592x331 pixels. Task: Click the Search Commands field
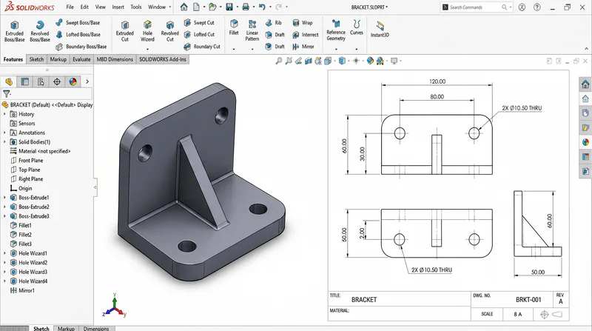pos(474,7)
